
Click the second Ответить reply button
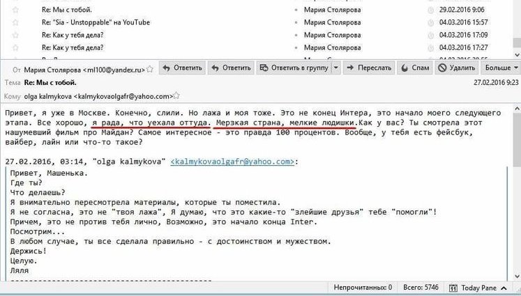coord(231,68)
